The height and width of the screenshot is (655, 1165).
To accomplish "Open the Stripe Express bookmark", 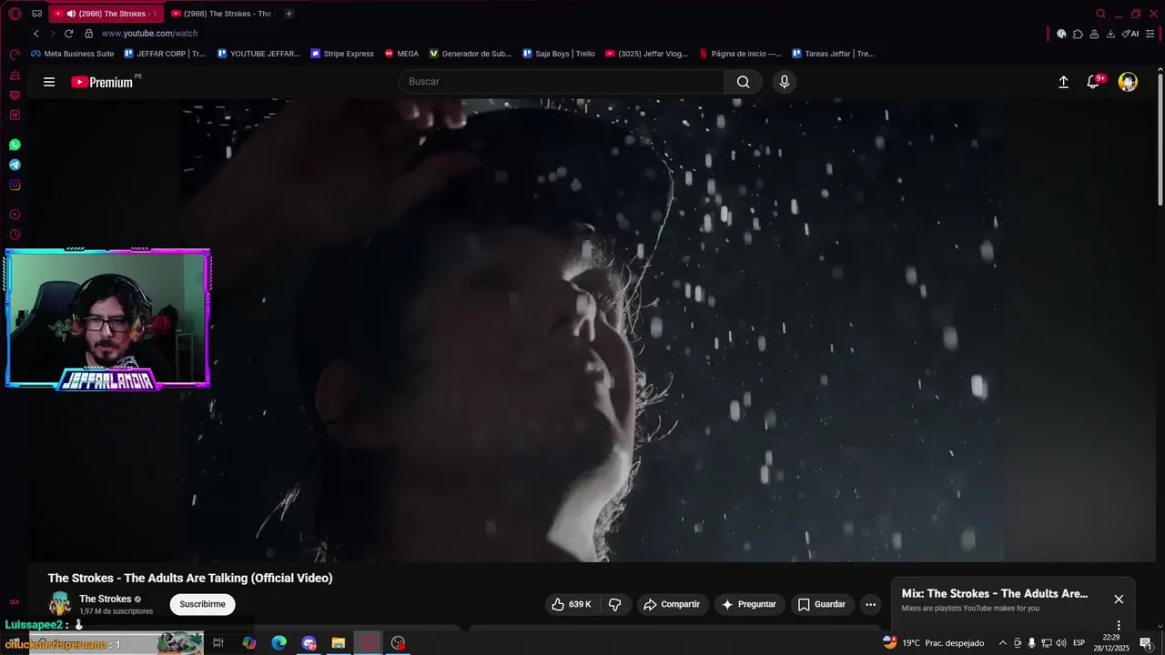I will (342, 54).
